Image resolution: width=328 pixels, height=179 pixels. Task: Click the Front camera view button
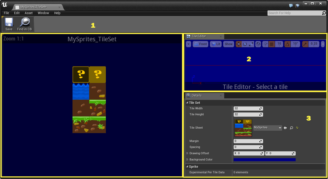(200, 44)
